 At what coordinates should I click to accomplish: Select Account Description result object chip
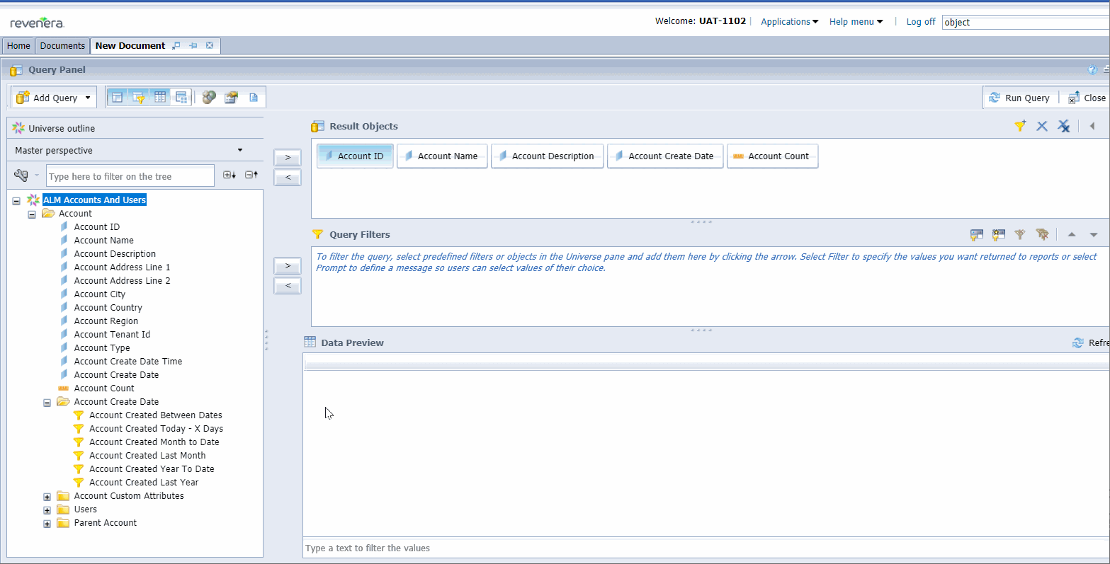pyautogui.click(x=548, y=156)
